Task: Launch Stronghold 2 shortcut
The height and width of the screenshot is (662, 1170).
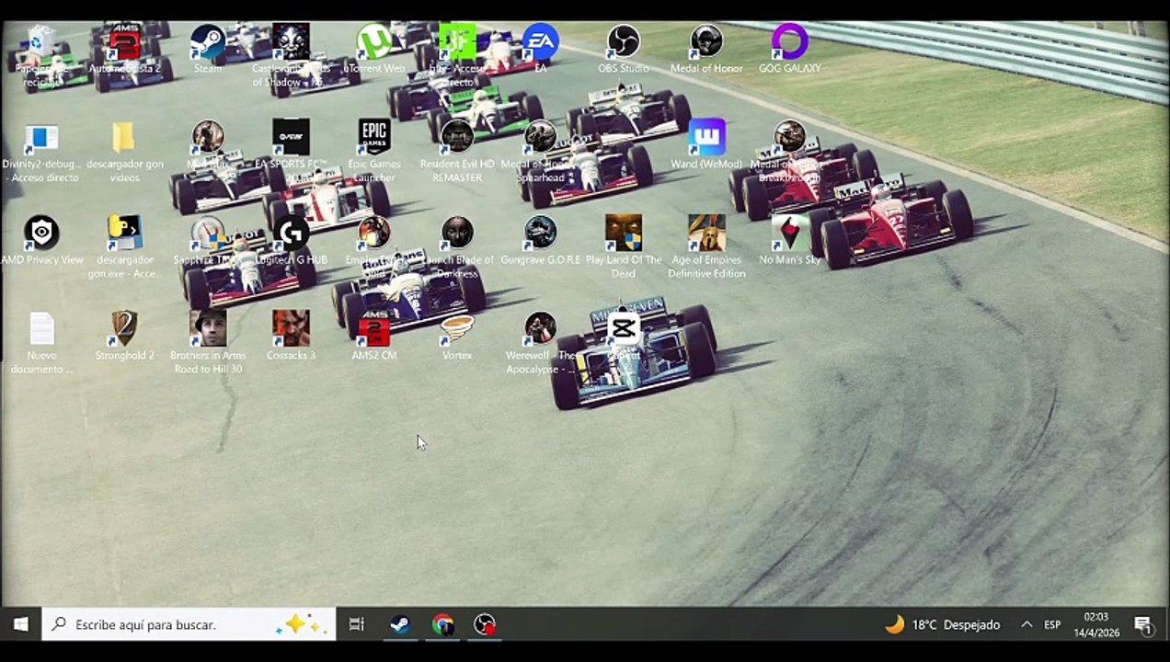Action: click(124, 337)
